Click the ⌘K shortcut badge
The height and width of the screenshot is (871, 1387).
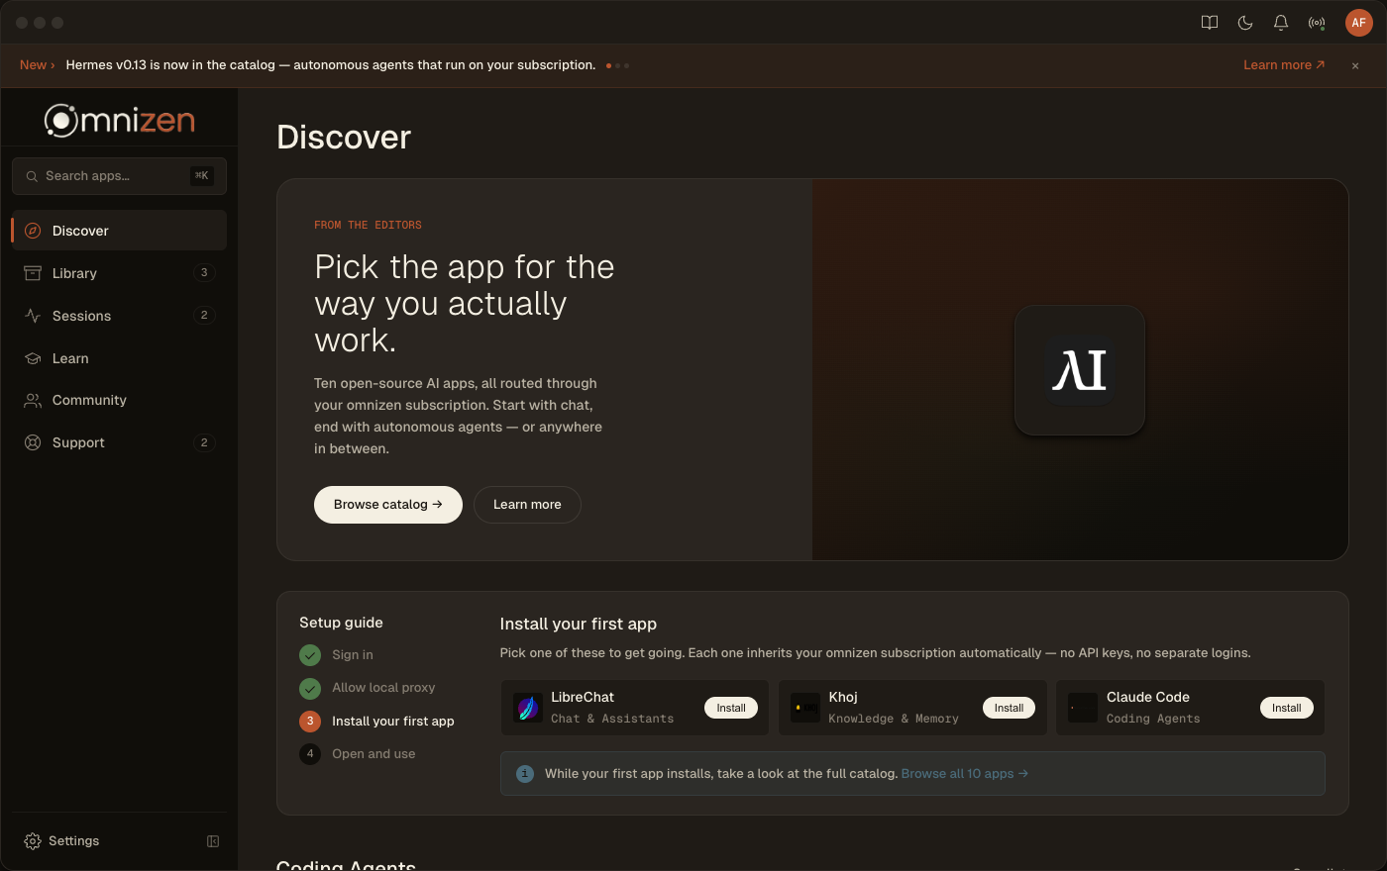[202, 176]
